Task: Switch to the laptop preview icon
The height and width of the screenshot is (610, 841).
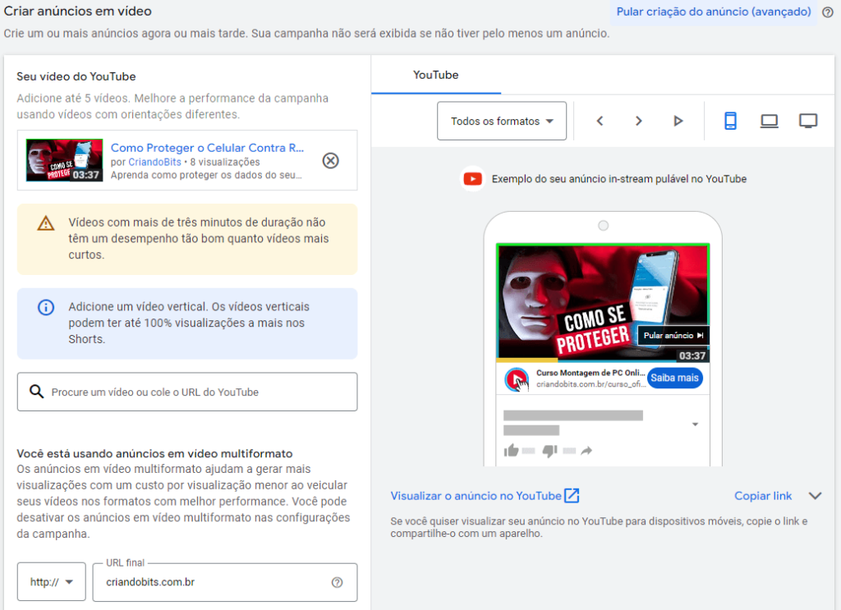Action: tap(769, 120)
